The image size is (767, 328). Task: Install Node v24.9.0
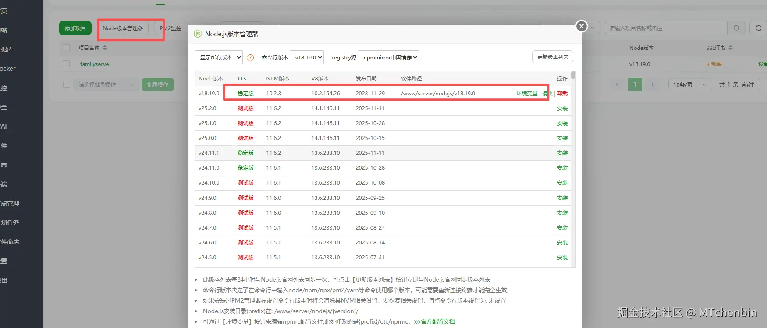562,198
